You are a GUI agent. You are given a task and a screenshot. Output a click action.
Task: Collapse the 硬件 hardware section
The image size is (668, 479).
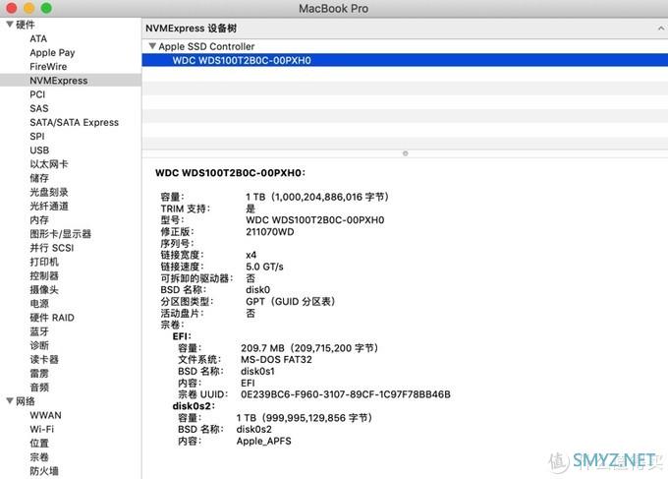click(x=10, y=25)
